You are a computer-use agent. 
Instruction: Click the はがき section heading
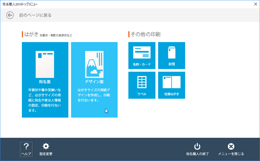pyautogui.click(x=31, y=34)
